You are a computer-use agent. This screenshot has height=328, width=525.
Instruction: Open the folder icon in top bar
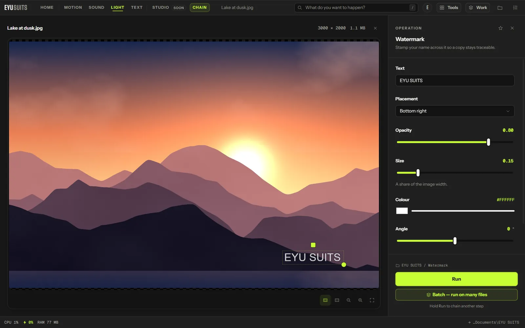(x=500, y=8)
